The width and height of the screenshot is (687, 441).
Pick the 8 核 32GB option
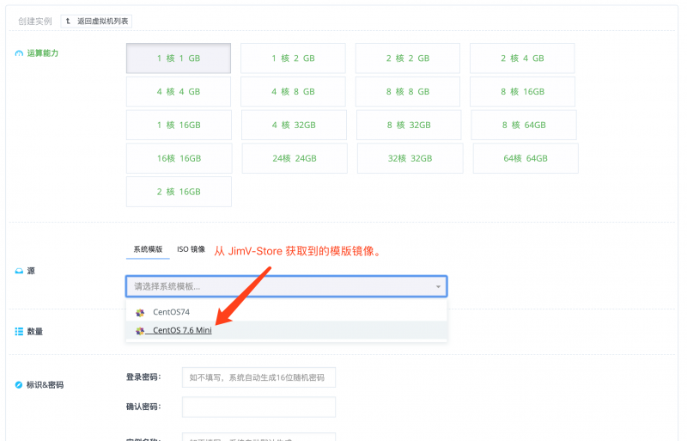coord(409,125)
